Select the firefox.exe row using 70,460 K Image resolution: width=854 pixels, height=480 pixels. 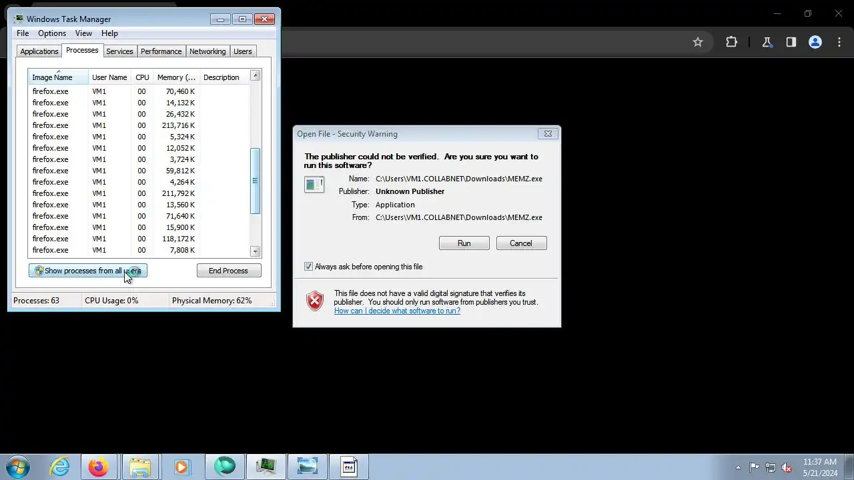click(139, 91)
